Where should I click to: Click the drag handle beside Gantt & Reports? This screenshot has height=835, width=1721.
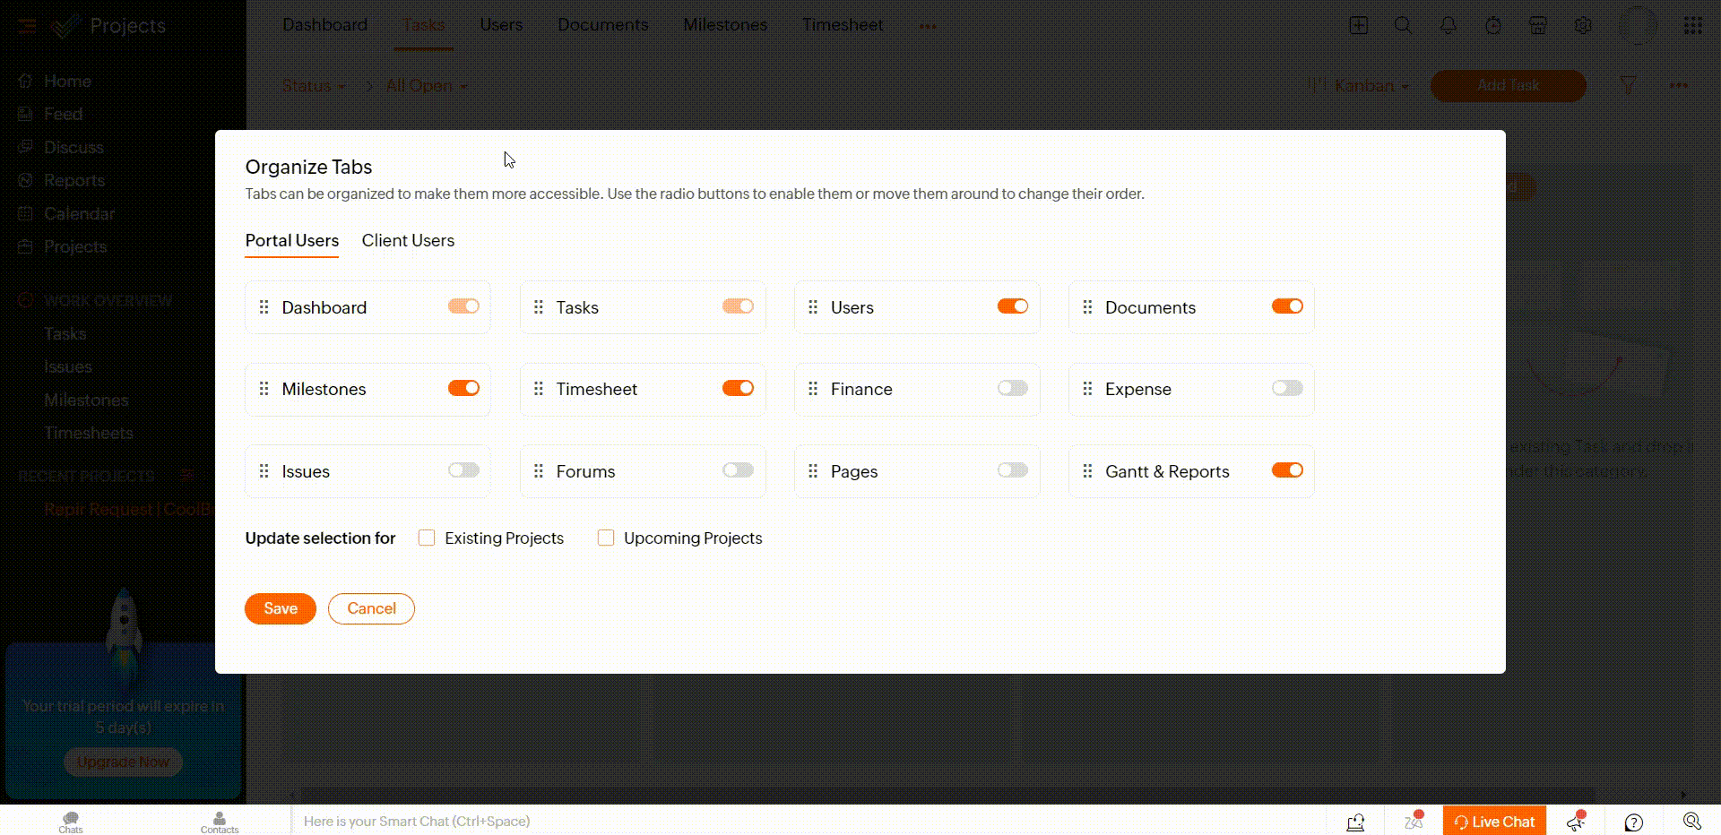pyautogui.click(x=1087, y=471)
